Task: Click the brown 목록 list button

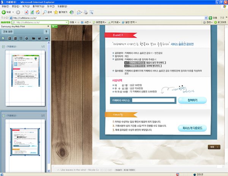Action: click(214, 147)
